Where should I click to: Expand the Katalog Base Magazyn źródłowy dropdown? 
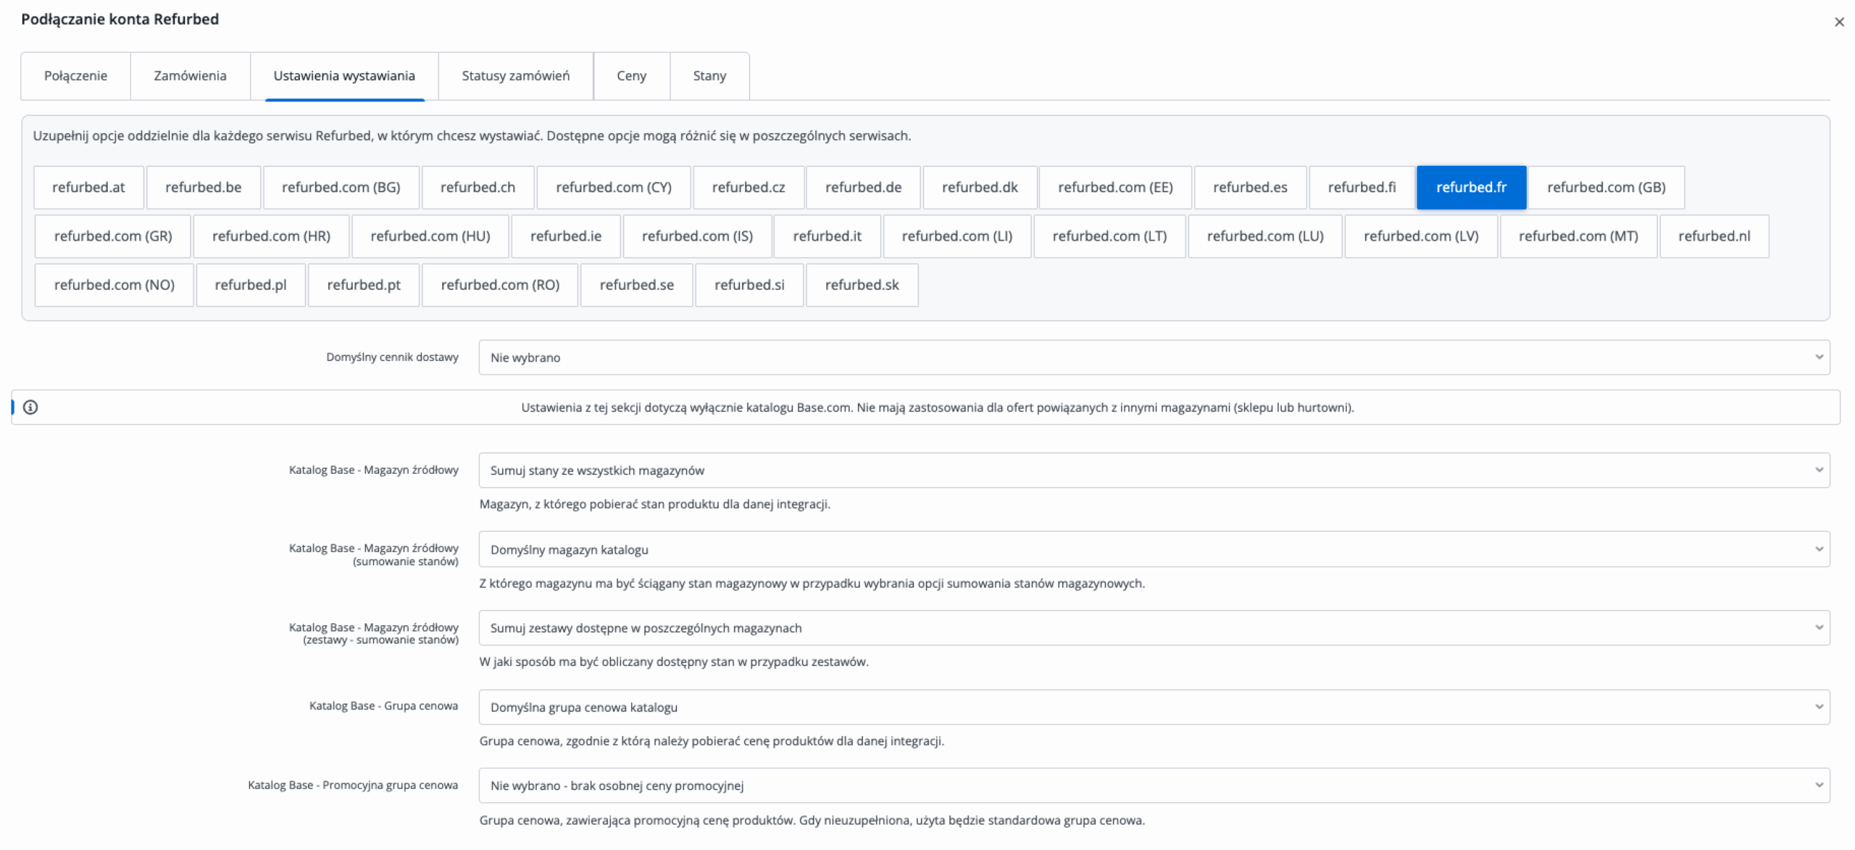(x=1154, y=470)
